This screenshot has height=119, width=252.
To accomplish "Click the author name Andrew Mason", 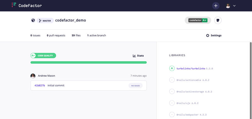I will (x=46, y=76).
